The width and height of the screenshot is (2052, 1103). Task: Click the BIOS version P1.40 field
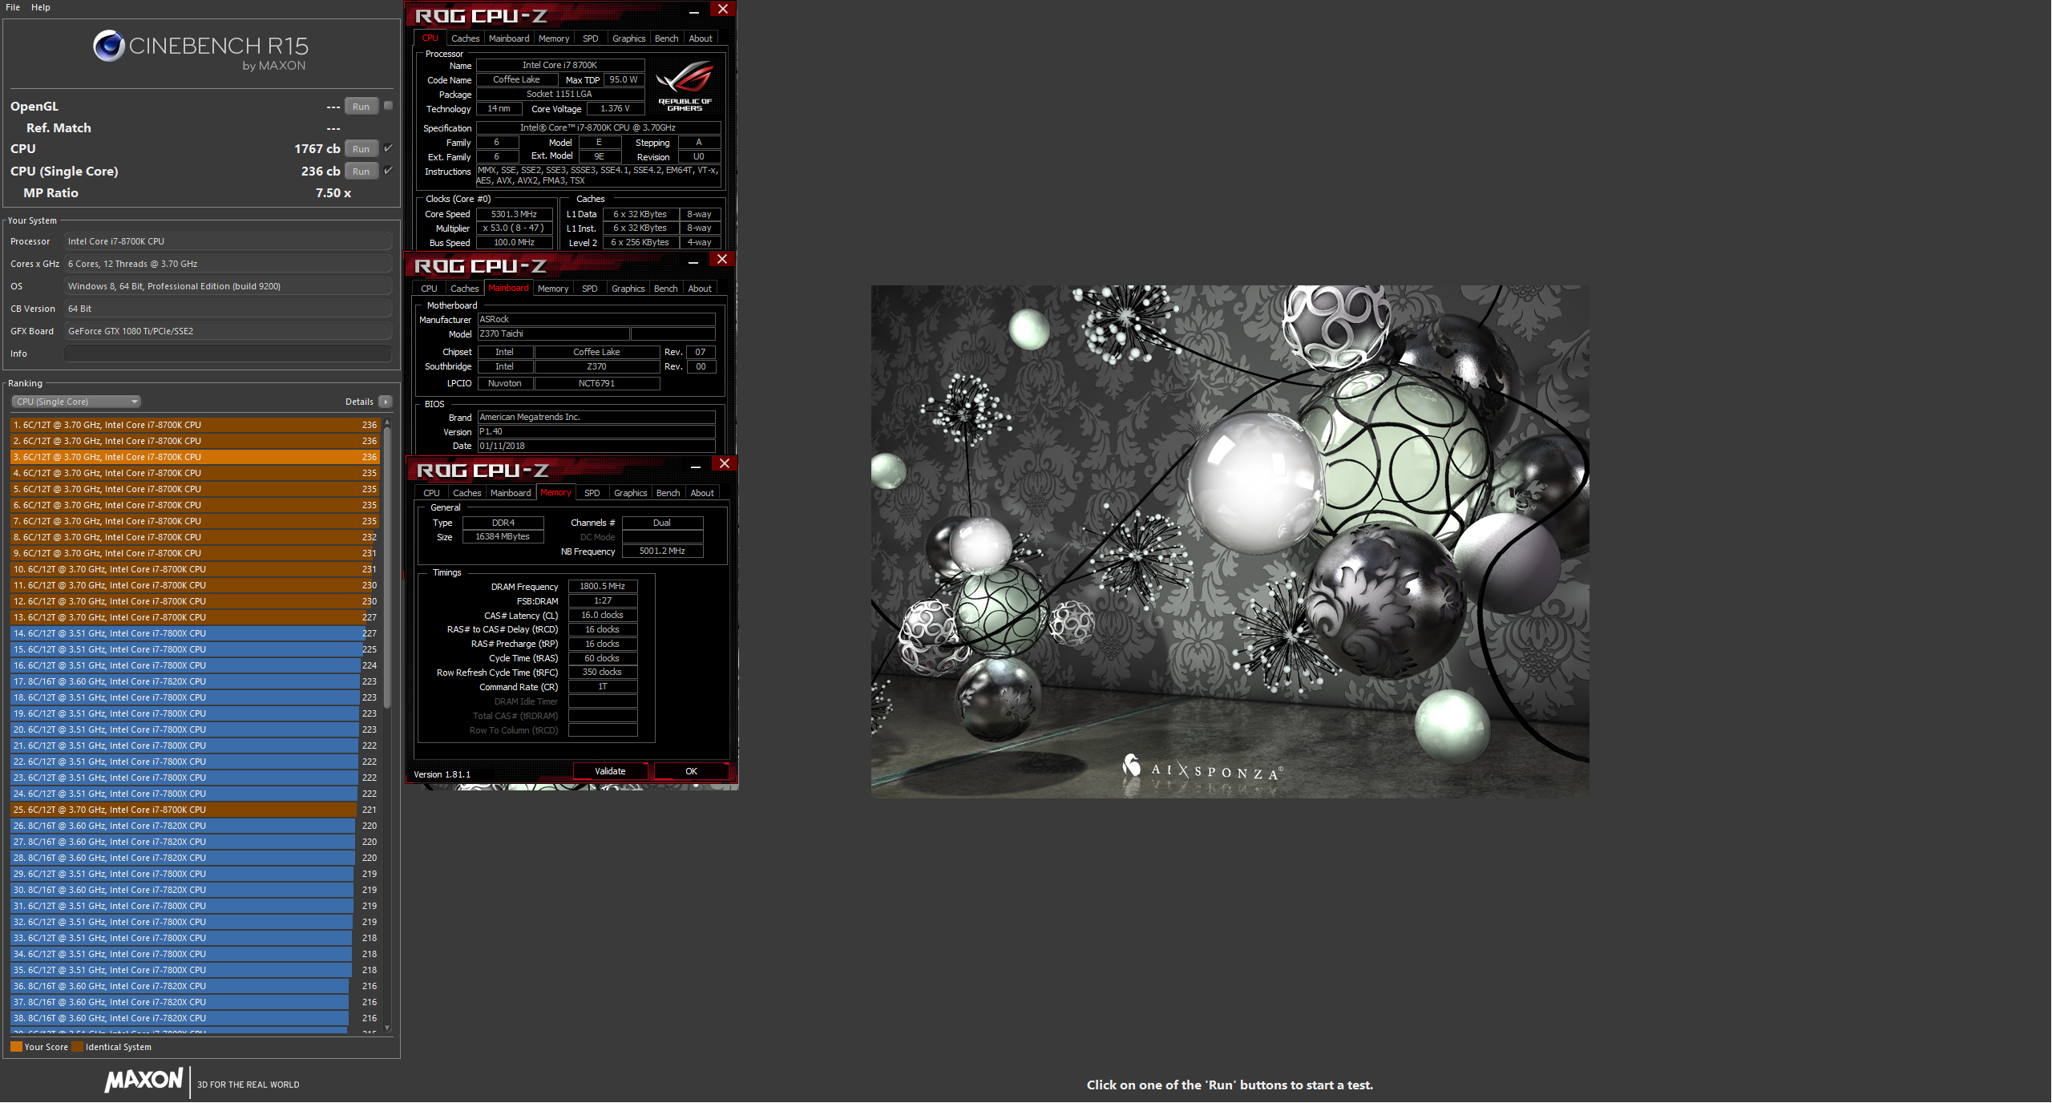pos(596,431)
